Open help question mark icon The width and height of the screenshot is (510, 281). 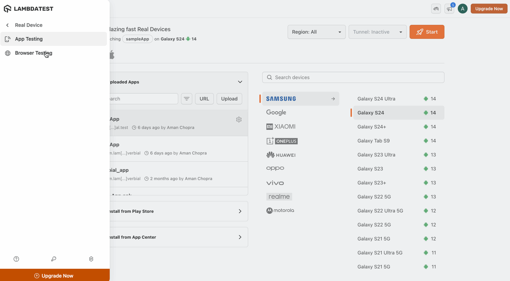[x=16, y=259]
